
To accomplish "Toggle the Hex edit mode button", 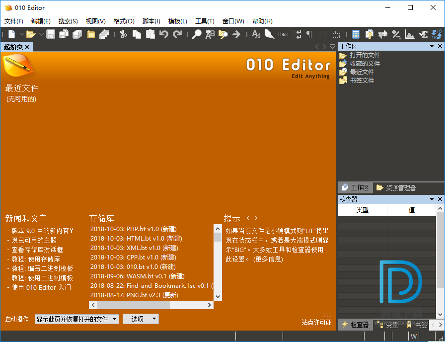I will (x=283, y=34).
